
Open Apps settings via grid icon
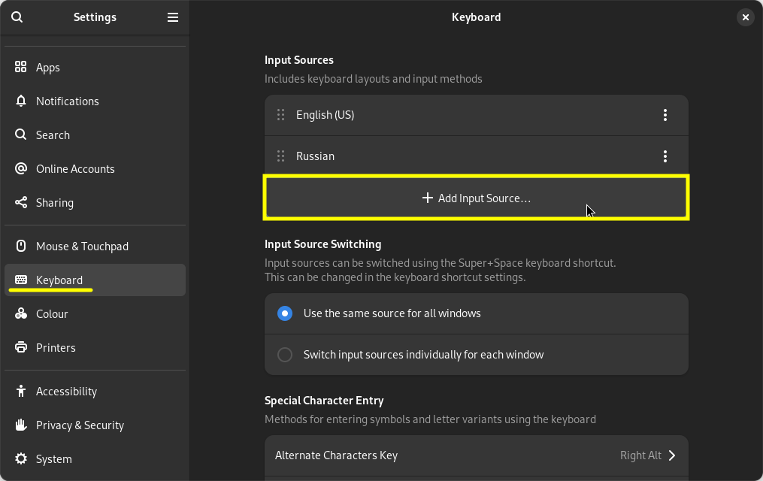click(21, 68)
